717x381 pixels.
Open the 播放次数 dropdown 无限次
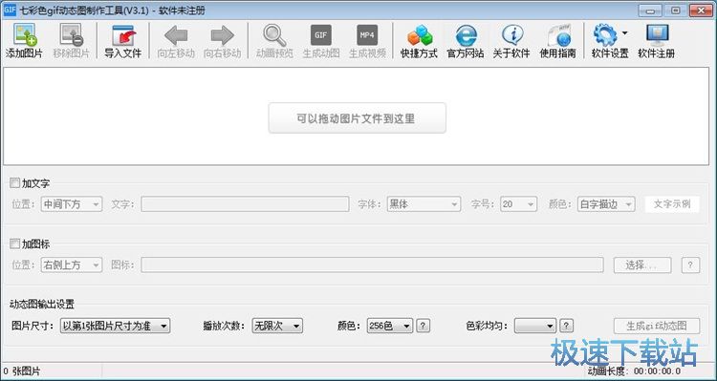tap(277, 326)
